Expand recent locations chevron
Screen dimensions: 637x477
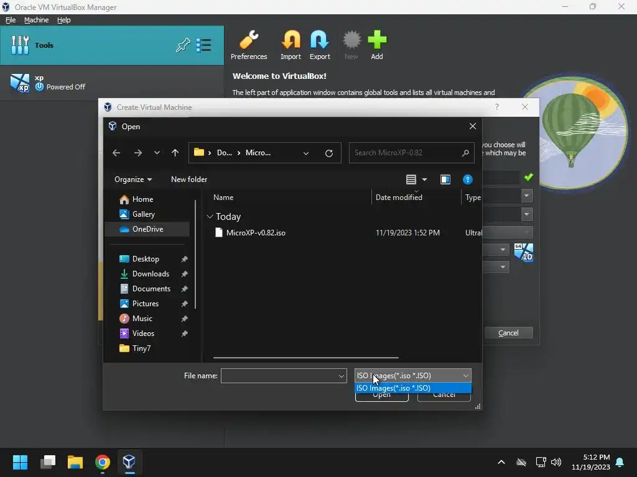157,153
